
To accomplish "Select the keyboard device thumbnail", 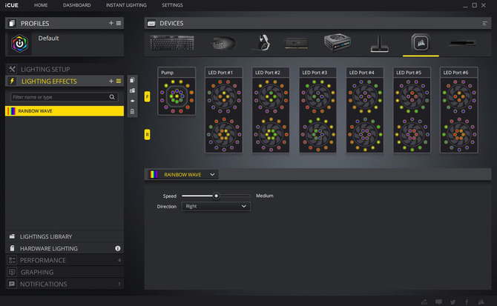I will point(172,43).
